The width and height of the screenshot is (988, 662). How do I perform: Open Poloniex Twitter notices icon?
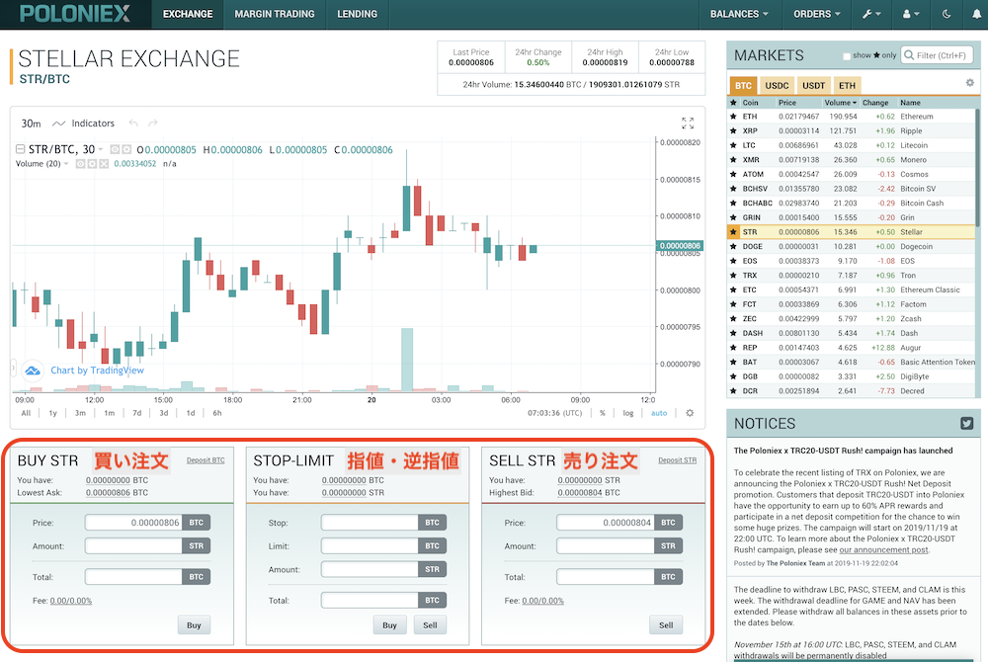[966, 423]
